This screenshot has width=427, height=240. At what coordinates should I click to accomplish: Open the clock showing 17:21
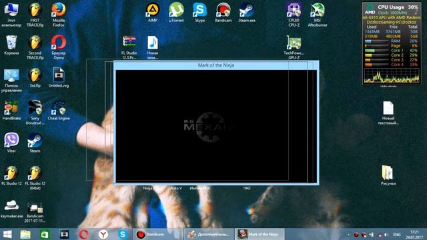click(x=414, y=235)
